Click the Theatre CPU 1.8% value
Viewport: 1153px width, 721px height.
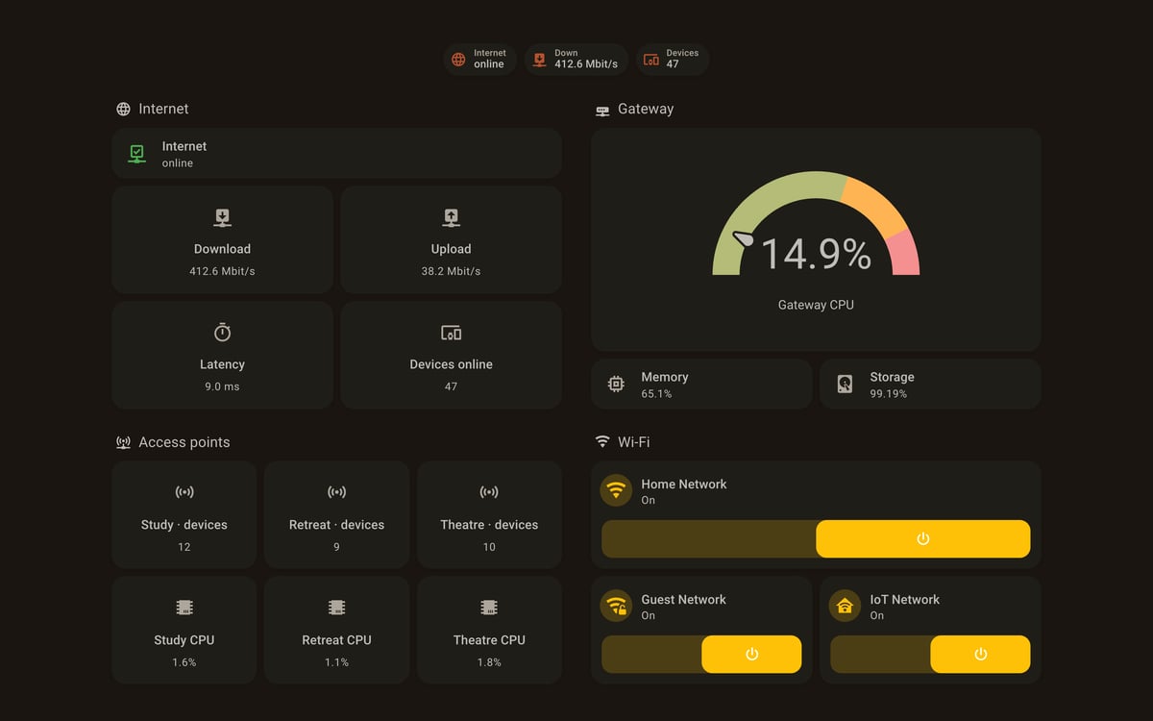(x=489, y=662)
